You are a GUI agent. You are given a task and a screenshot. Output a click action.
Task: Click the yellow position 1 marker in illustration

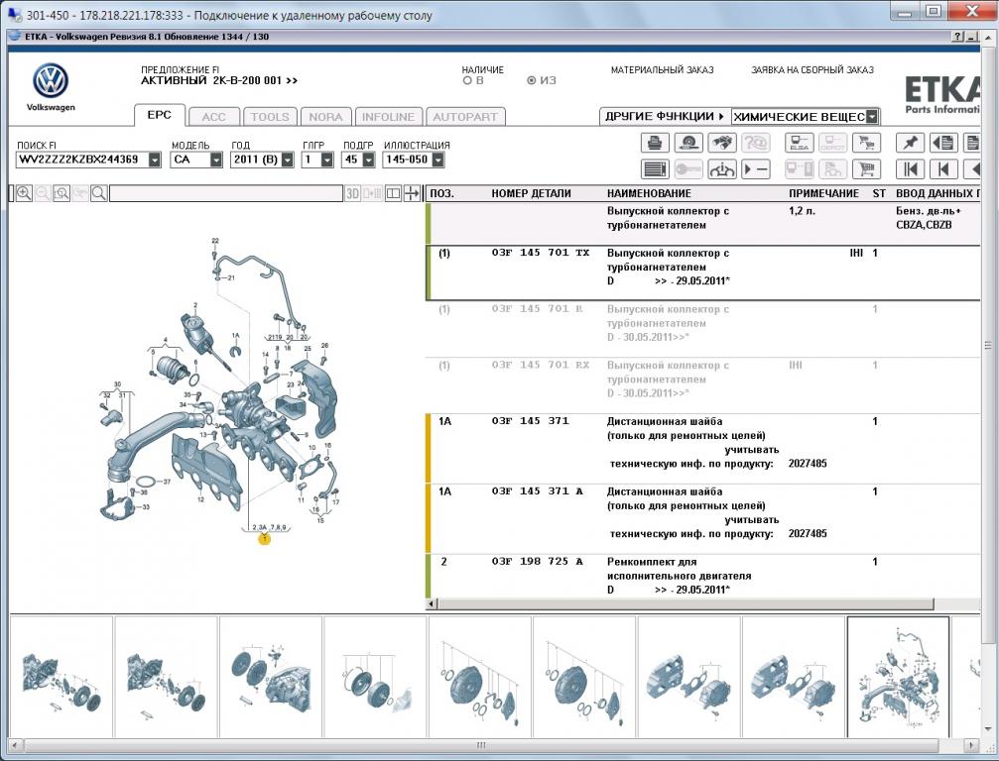tap(264, 540)
